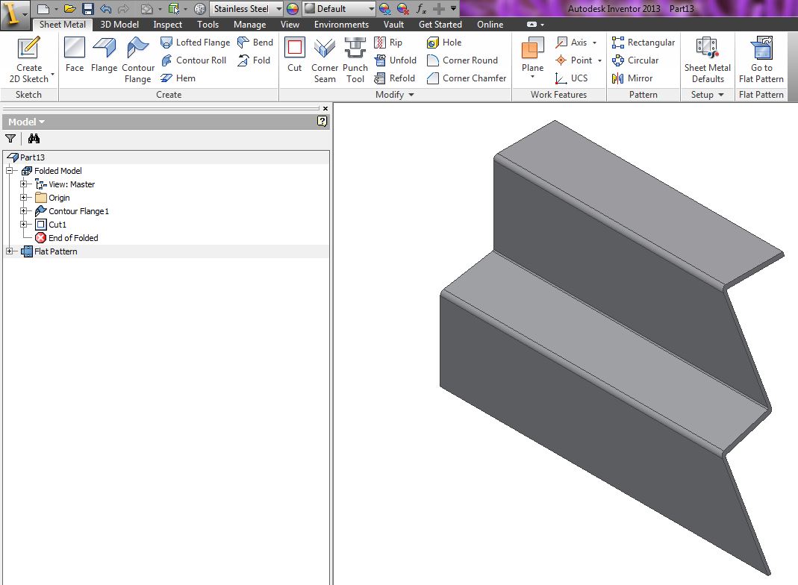The image size is (798, 585).
Task: Open the Get Started tab
Action: tap(440, 25)
